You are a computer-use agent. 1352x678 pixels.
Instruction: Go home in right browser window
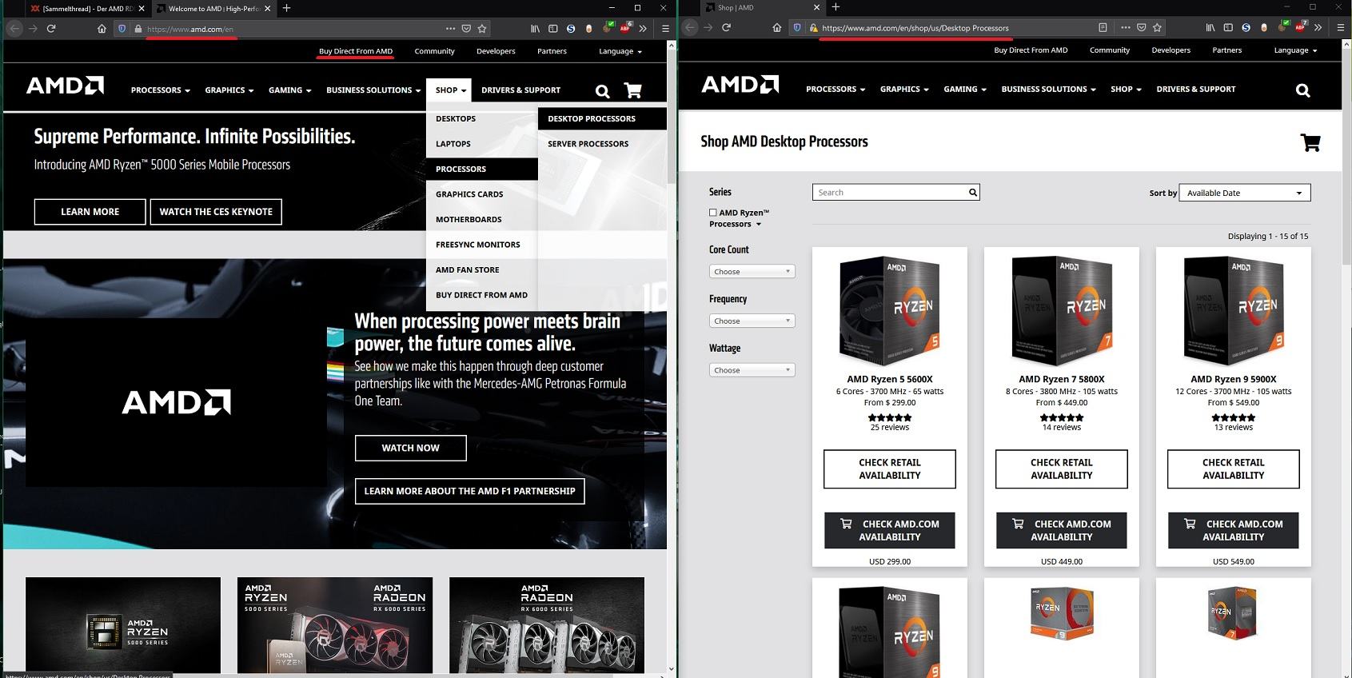point(776,27)
